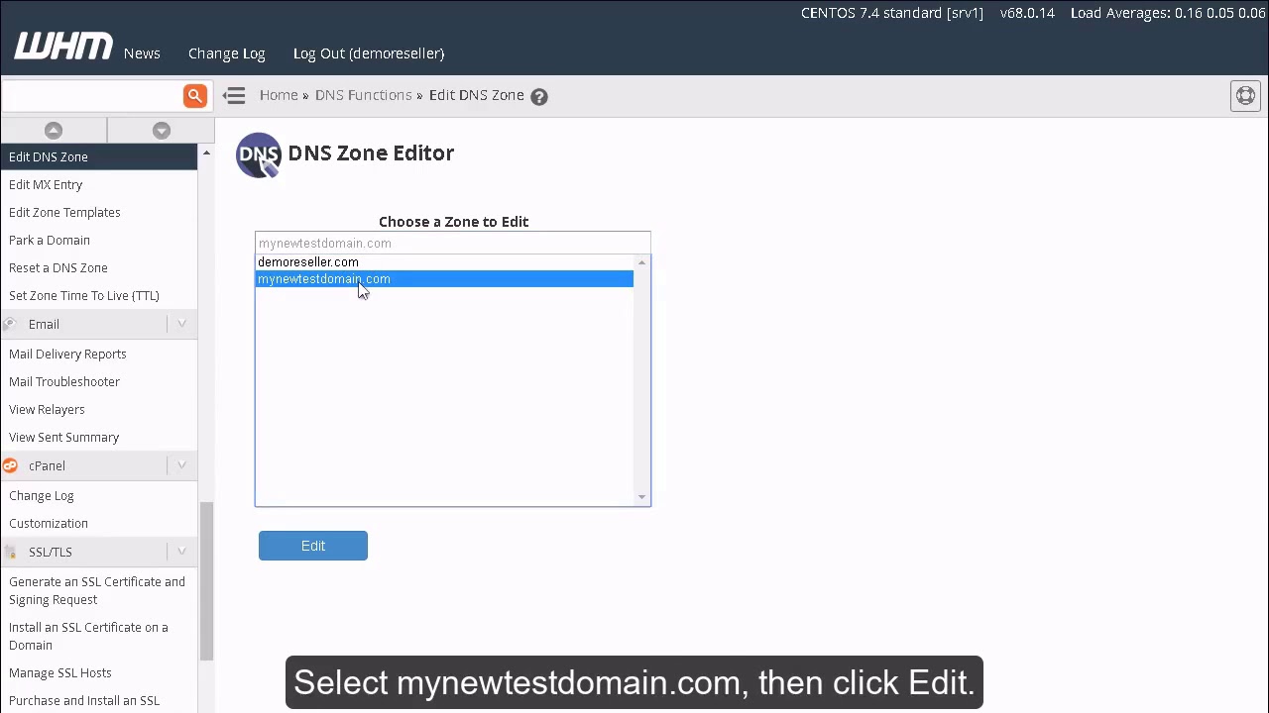Open Edit Zone Templates in sidebar
Screen dimensions: 1269x713
[64, 212]
